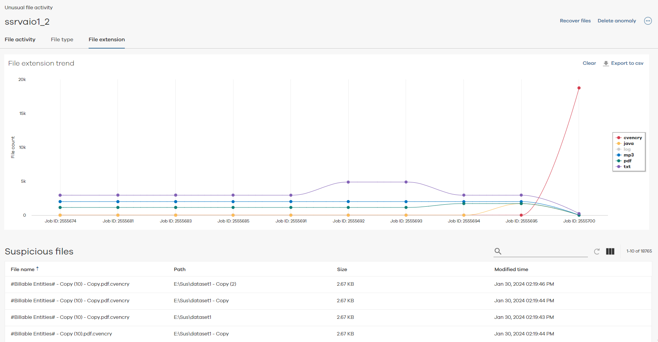Image resolution: width=658 pixels, height=342 pixels.
Task: Click in the suspicious files search field
Action: 545,251
